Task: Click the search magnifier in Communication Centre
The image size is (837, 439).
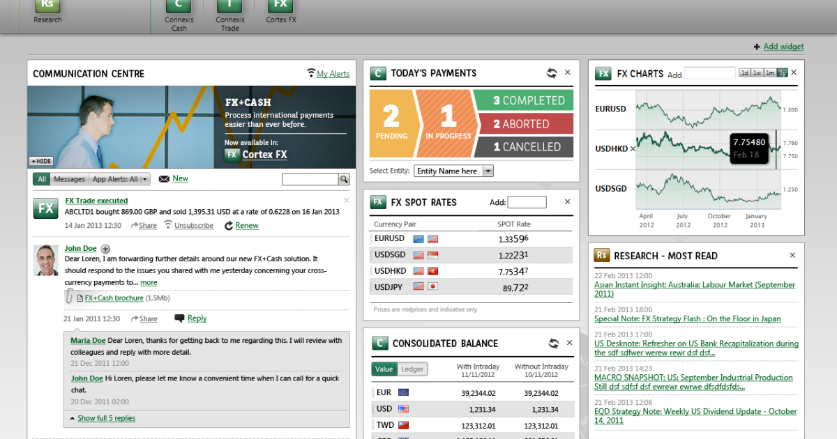Action: pos(343,179)
